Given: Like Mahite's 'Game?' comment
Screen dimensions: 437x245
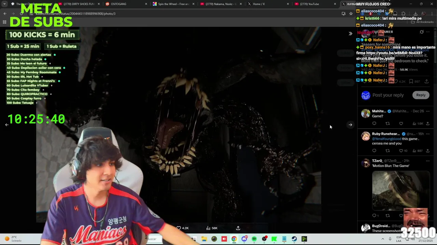Looking at the screenshot, I should pos(401,124).
